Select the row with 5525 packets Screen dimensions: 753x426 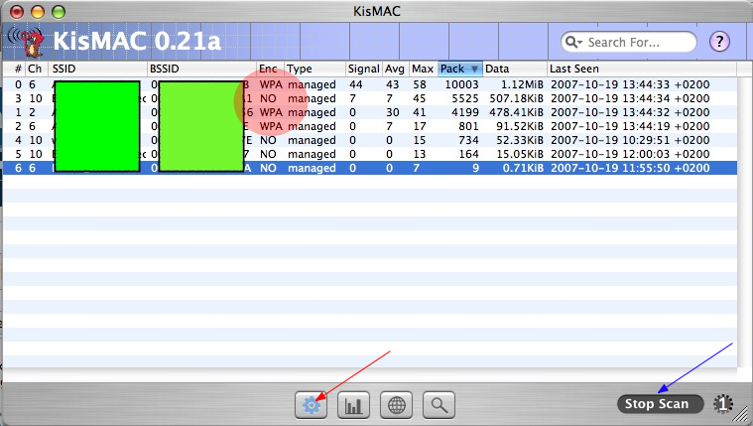(x=370, y=98)
